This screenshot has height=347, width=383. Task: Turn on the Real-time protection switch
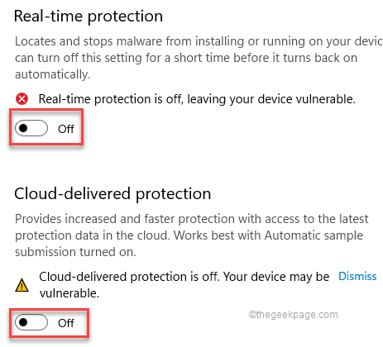31,128
